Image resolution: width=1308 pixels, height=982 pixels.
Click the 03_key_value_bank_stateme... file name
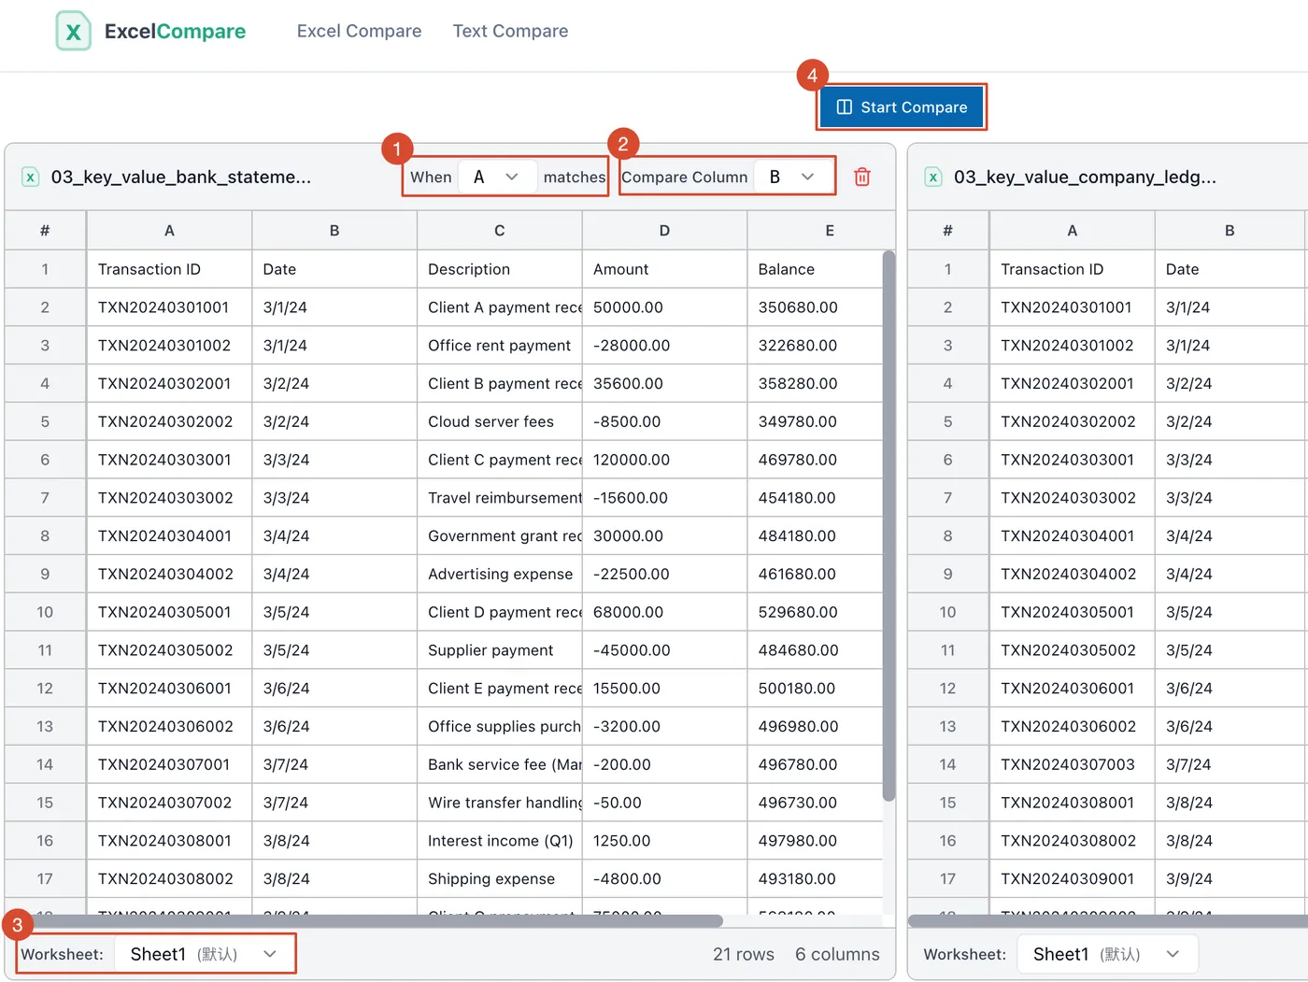[181, 177]
